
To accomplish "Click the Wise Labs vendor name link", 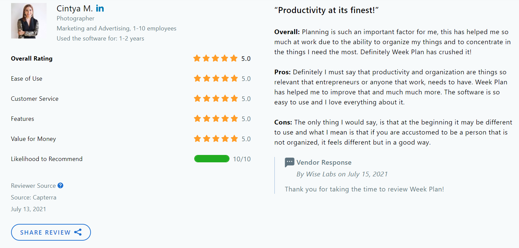I will (321, 174).
